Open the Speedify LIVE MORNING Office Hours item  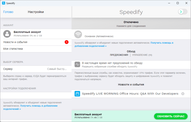[130, 94]
